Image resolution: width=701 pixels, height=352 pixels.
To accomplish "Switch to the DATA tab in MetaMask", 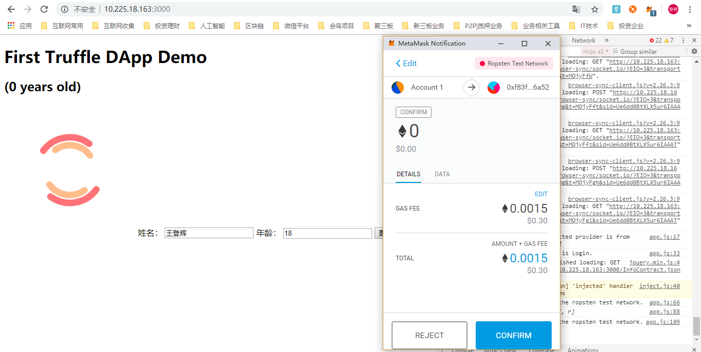I will point(442,174).
